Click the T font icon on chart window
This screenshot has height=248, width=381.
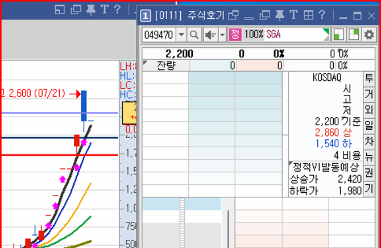tap(104, 9)
